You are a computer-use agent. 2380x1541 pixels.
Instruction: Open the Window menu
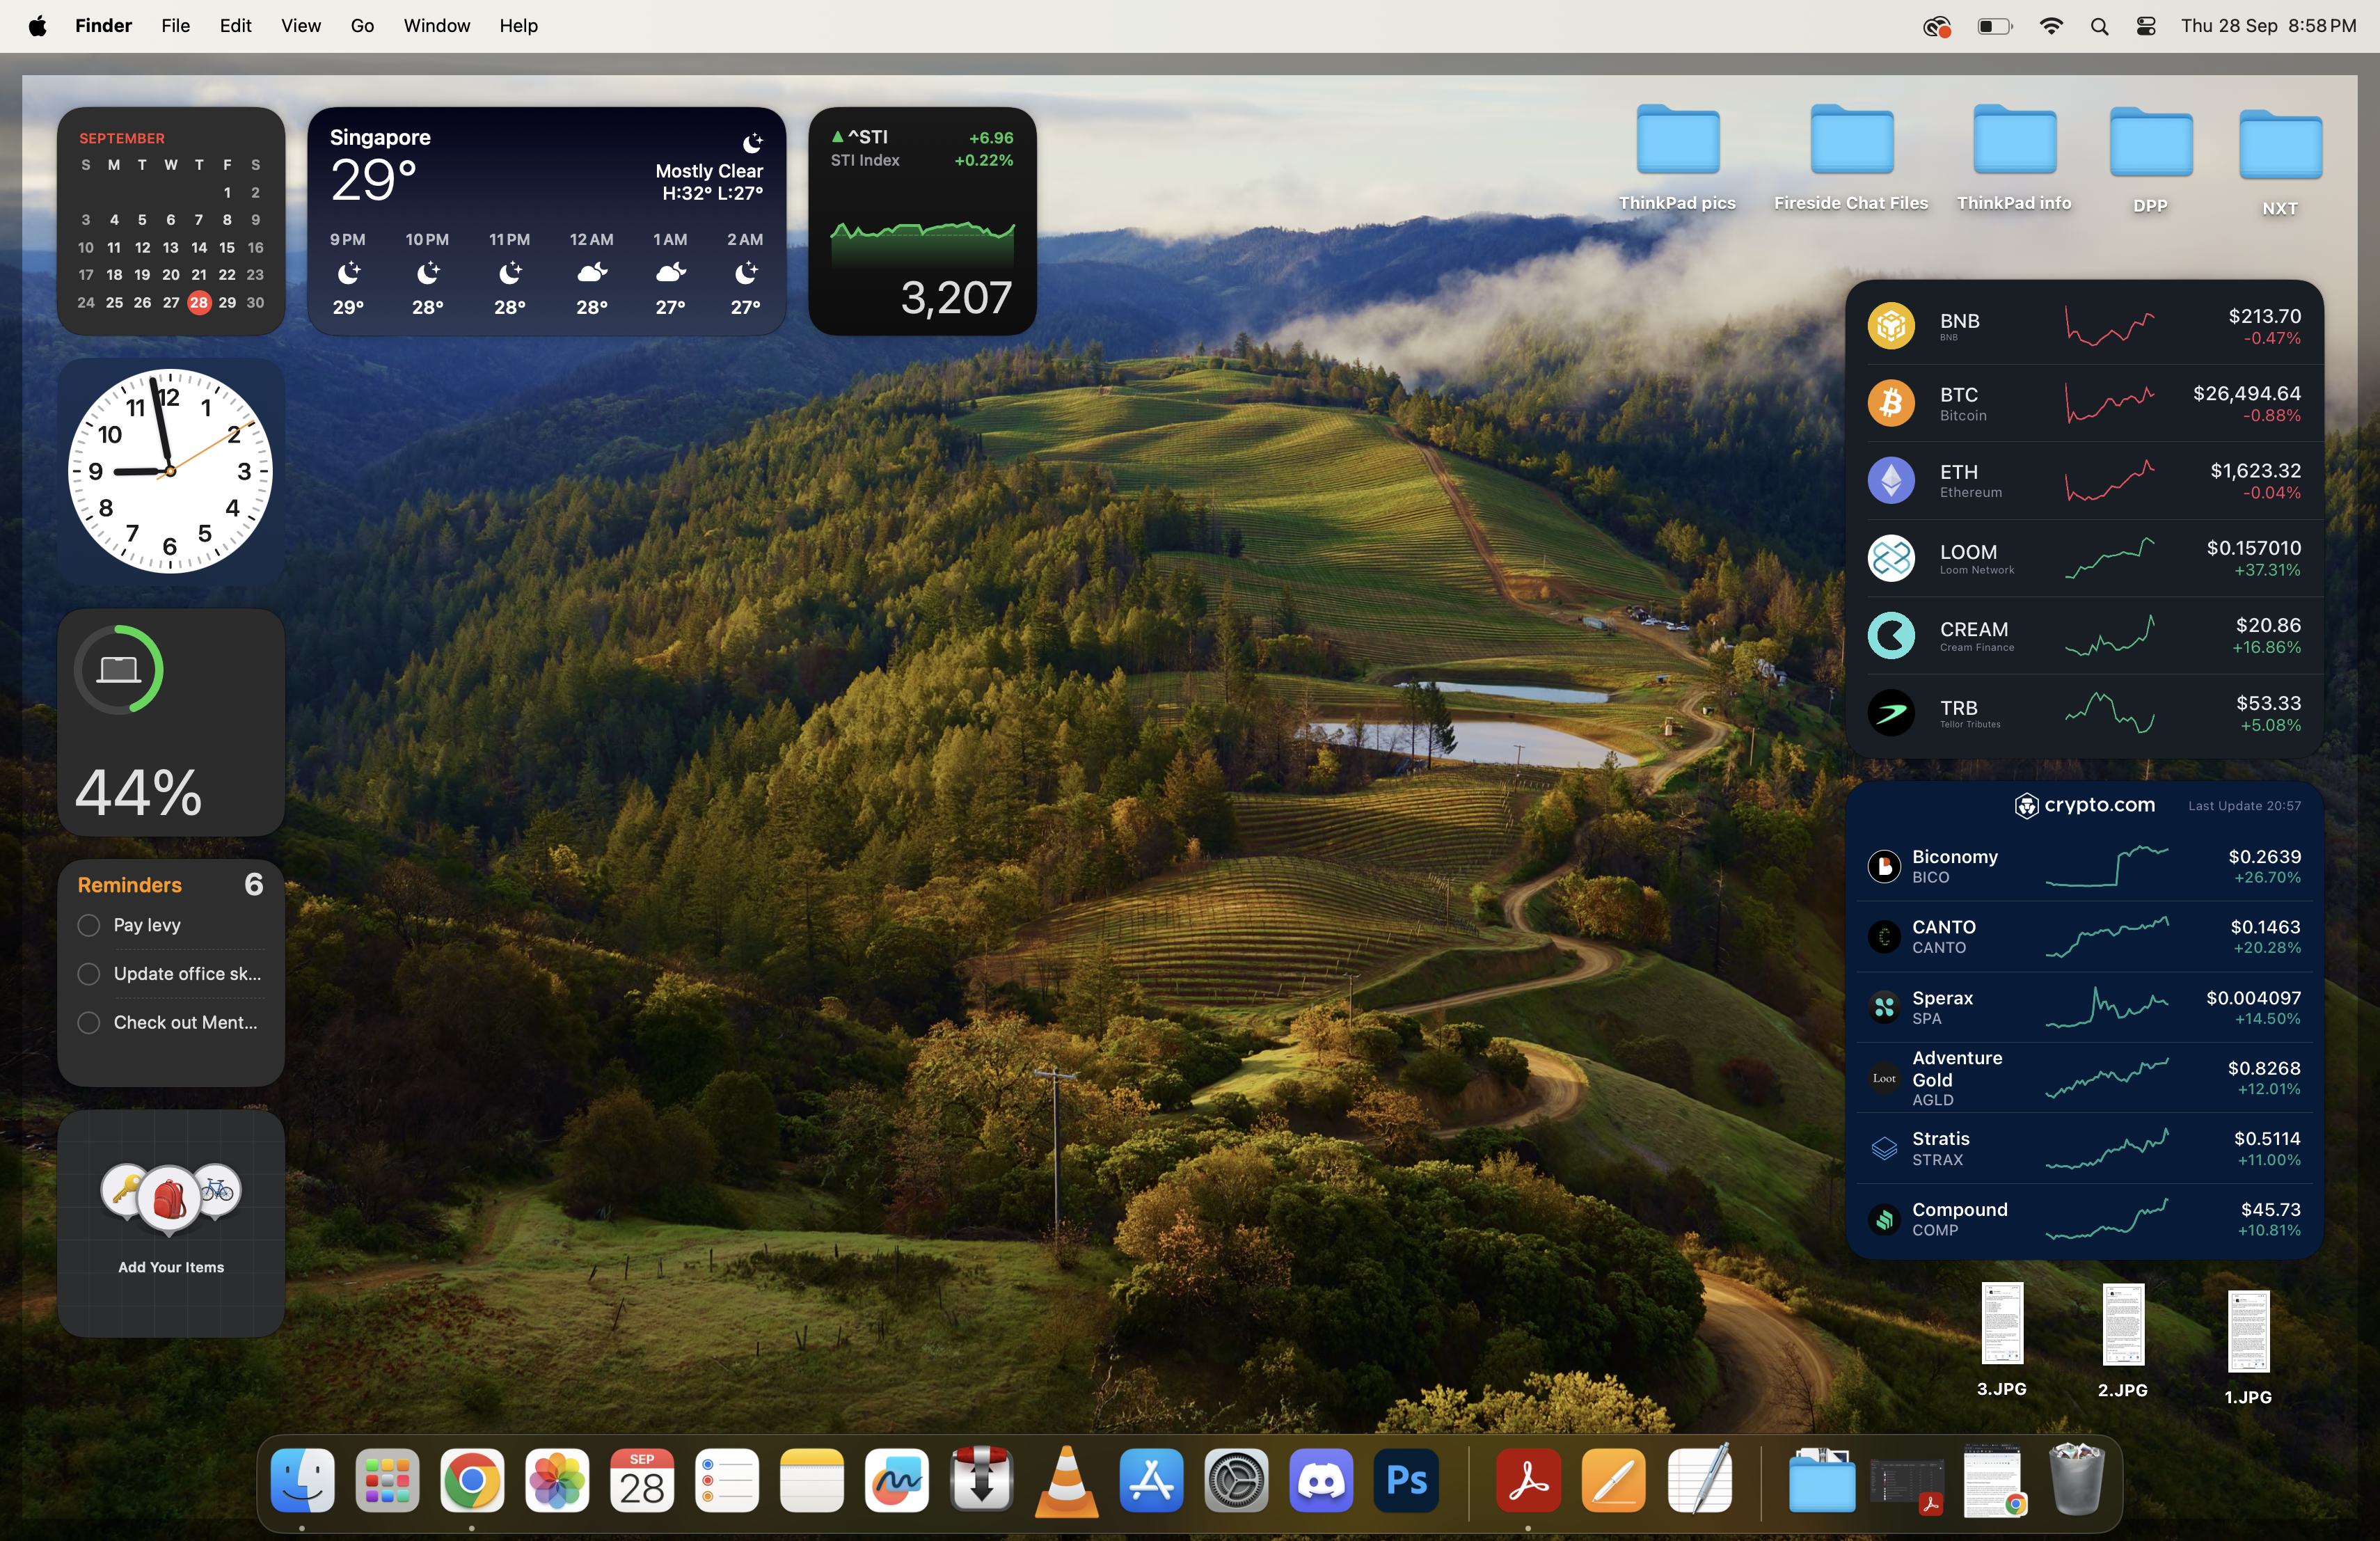436,26
